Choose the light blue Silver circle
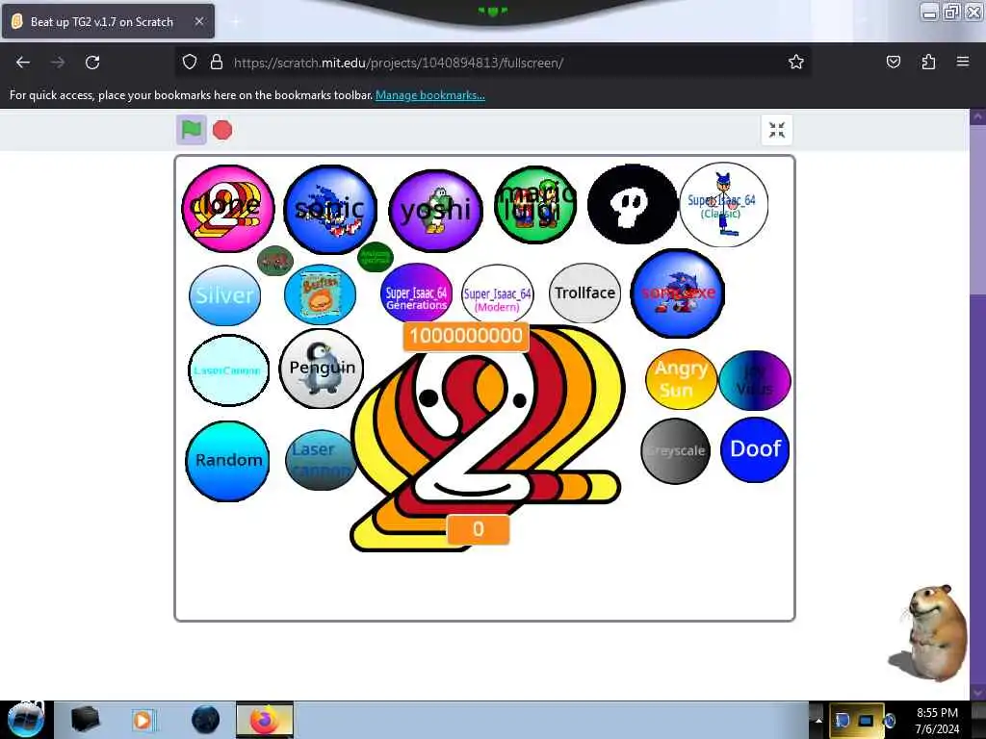 coord(224,295)
